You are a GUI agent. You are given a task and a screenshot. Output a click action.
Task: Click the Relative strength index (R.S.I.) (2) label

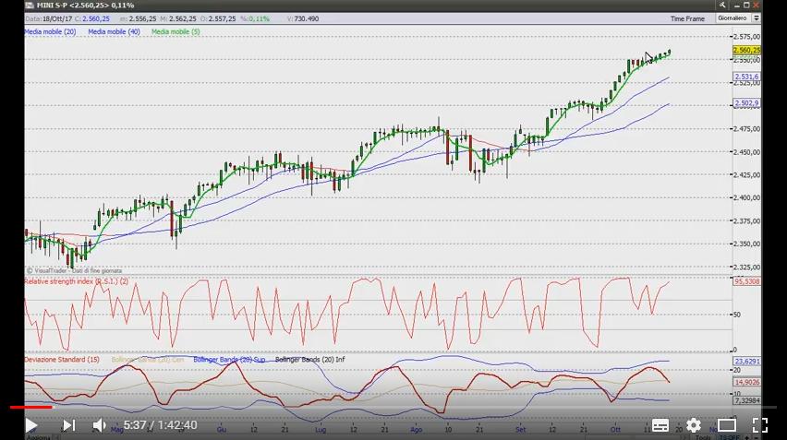pos(77,281)
